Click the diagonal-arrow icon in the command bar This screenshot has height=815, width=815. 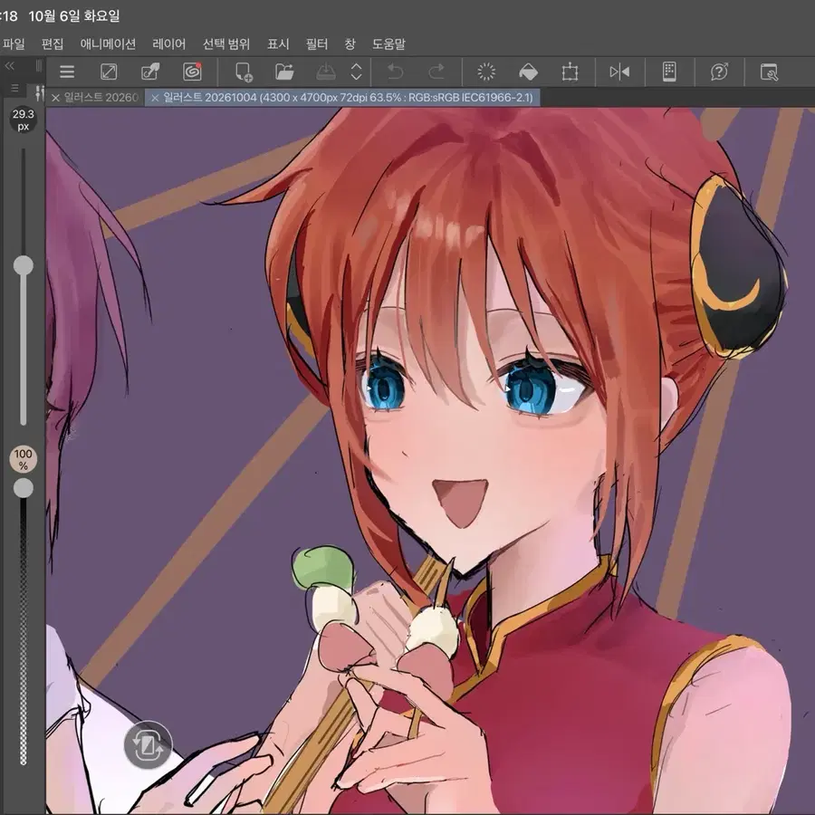point(109,72)
